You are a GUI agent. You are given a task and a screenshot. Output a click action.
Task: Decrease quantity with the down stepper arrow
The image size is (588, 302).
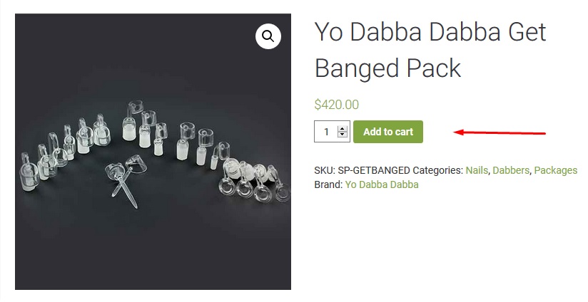point(342,135)
